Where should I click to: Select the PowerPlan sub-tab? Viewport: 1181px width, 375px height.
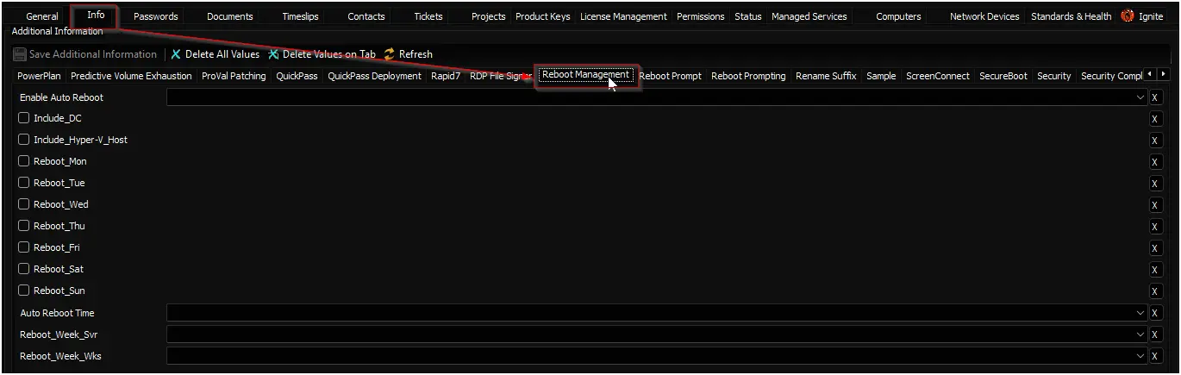(x=40, y=76)
